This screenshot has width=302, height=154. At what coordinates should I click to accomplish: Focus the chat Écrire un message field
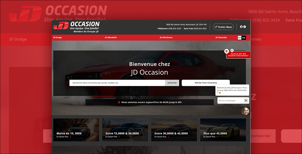[231, 101]
